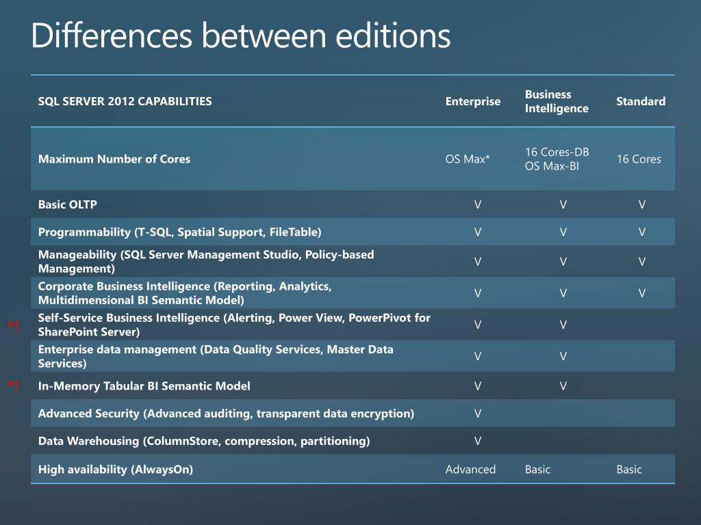
Task: Select the "Manageability" capability row label
Action: (x=206, y=261)
